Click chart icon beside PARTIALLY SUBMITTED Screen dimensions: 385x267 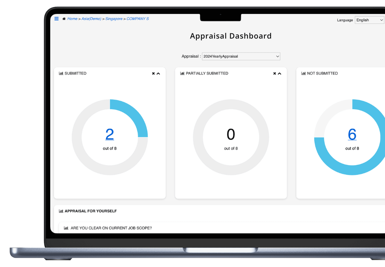point(183,73)
